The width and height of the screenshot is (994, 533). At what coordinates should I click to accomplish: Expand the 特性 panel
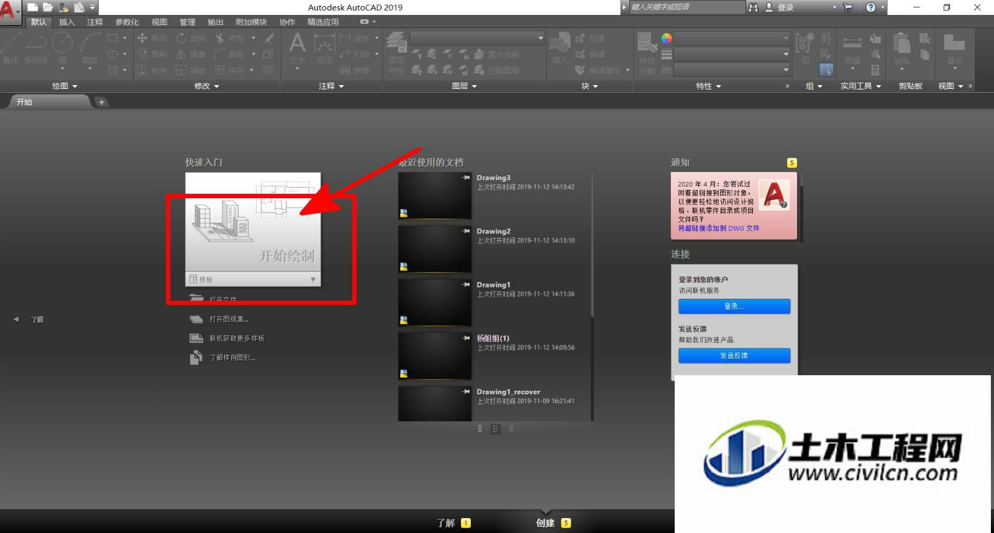click(708, 86)
